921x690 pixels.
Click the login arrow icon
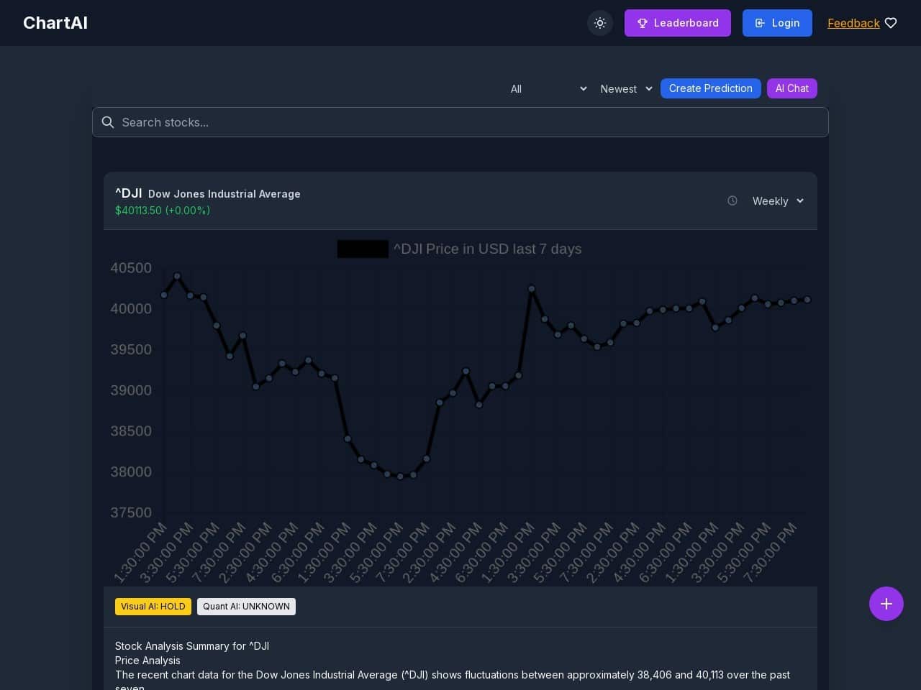pyautogui.click(x=760, y=23)
